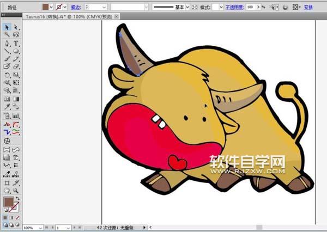The width and height of the screenshot is (327, 232).
Task: Click the brown fill swatch in control bar
Action: [x=45, y=7]
